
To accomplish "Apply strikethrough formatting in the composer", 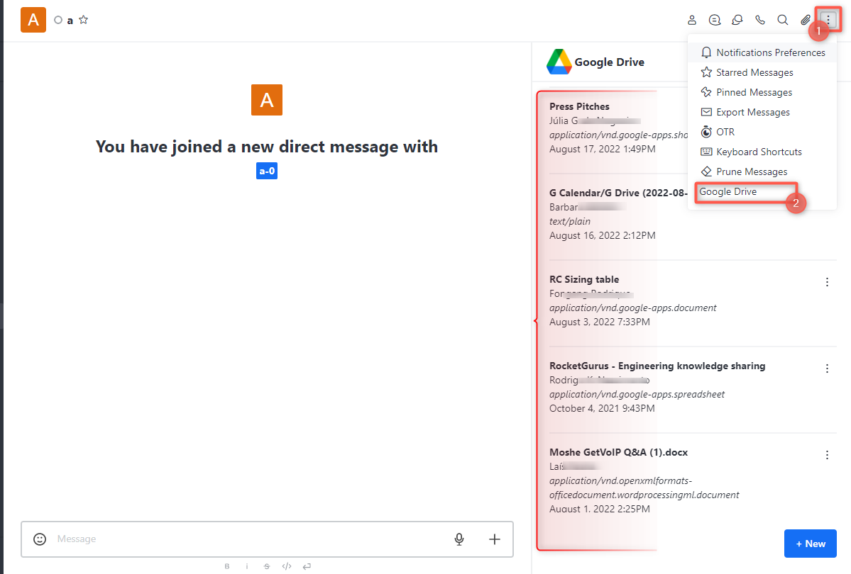I will click(x=266, y=566).
